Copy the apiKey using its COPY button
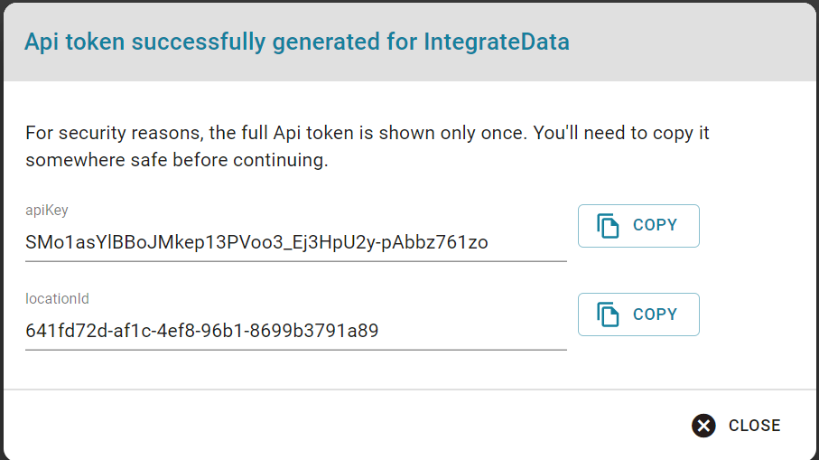This screenshot has height=460, width=819. [638, 226]
